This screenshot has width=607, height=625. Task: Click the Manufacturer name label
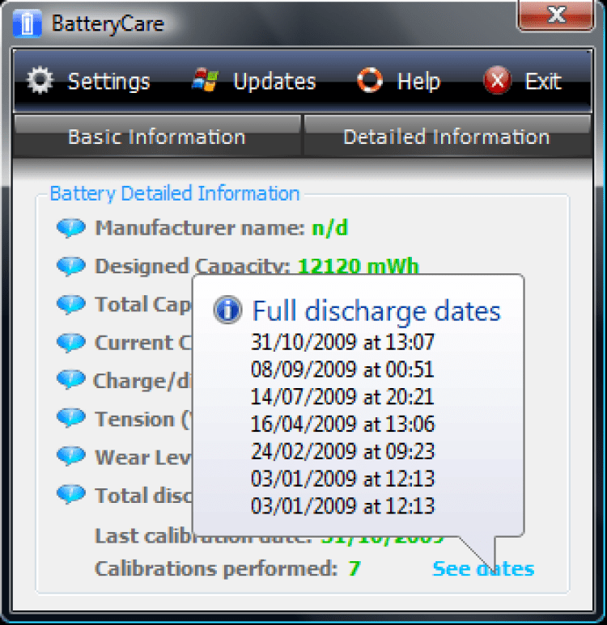click(200, 228)
